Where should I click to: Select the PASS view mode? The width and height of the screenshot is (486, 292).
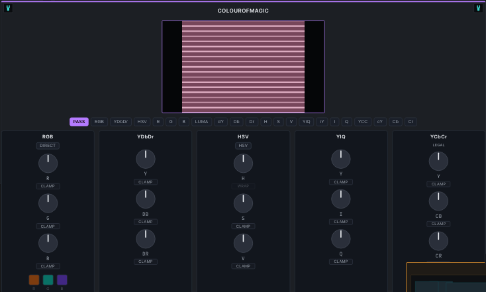click(x=79, y=122)
